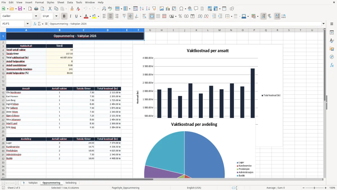Image resolution: width=337 pixels, height=190 pixels.
Task: Toggle Center Vertically alignment
Action: click(130, 16)
